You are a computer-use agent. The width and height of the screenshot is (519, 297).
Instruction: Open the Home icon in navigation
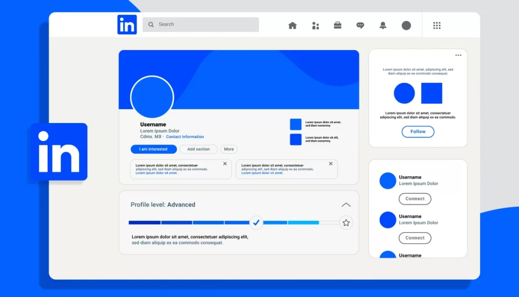tap(292, 25)
